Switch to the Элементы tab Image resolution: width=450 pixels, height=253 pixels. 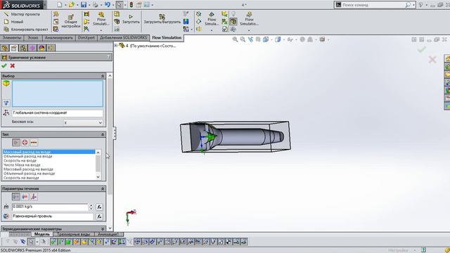point(12,37)
